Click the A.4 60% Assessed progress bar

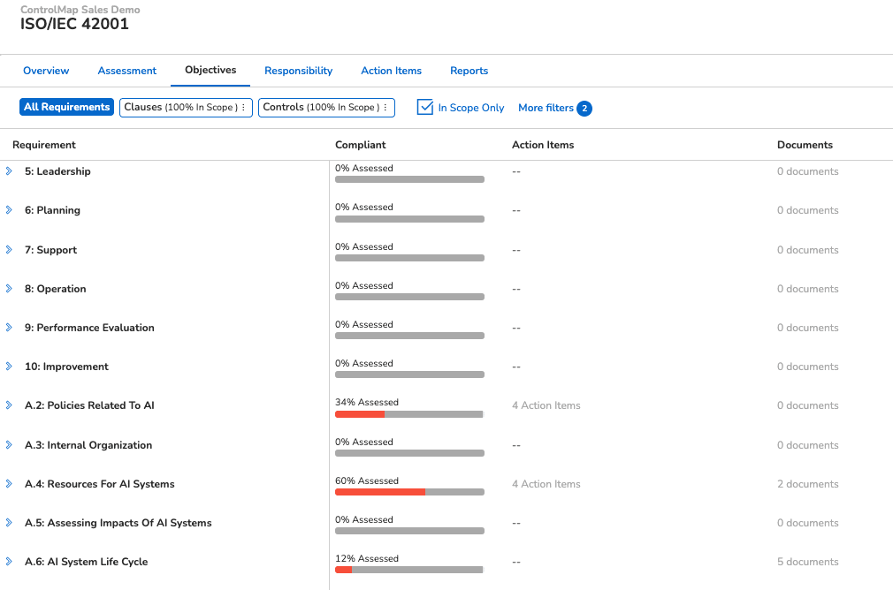coord(409,492)
